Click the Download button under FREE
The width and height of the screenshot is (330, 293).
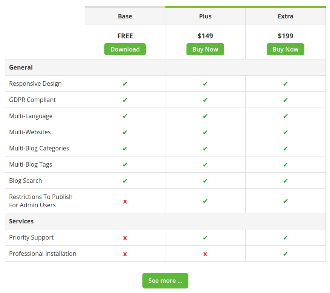pos(125,49)
